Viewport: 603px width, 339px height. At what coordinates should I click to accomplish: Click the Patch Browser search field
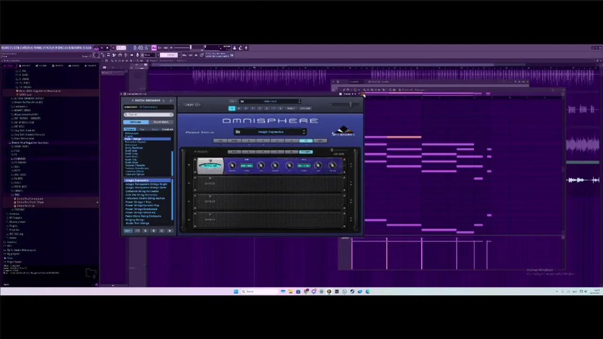[148, 114]
